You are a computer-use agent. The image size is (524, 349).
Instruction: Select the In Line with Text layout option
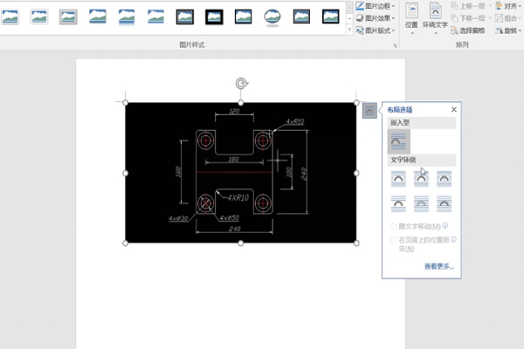(398, 140)
